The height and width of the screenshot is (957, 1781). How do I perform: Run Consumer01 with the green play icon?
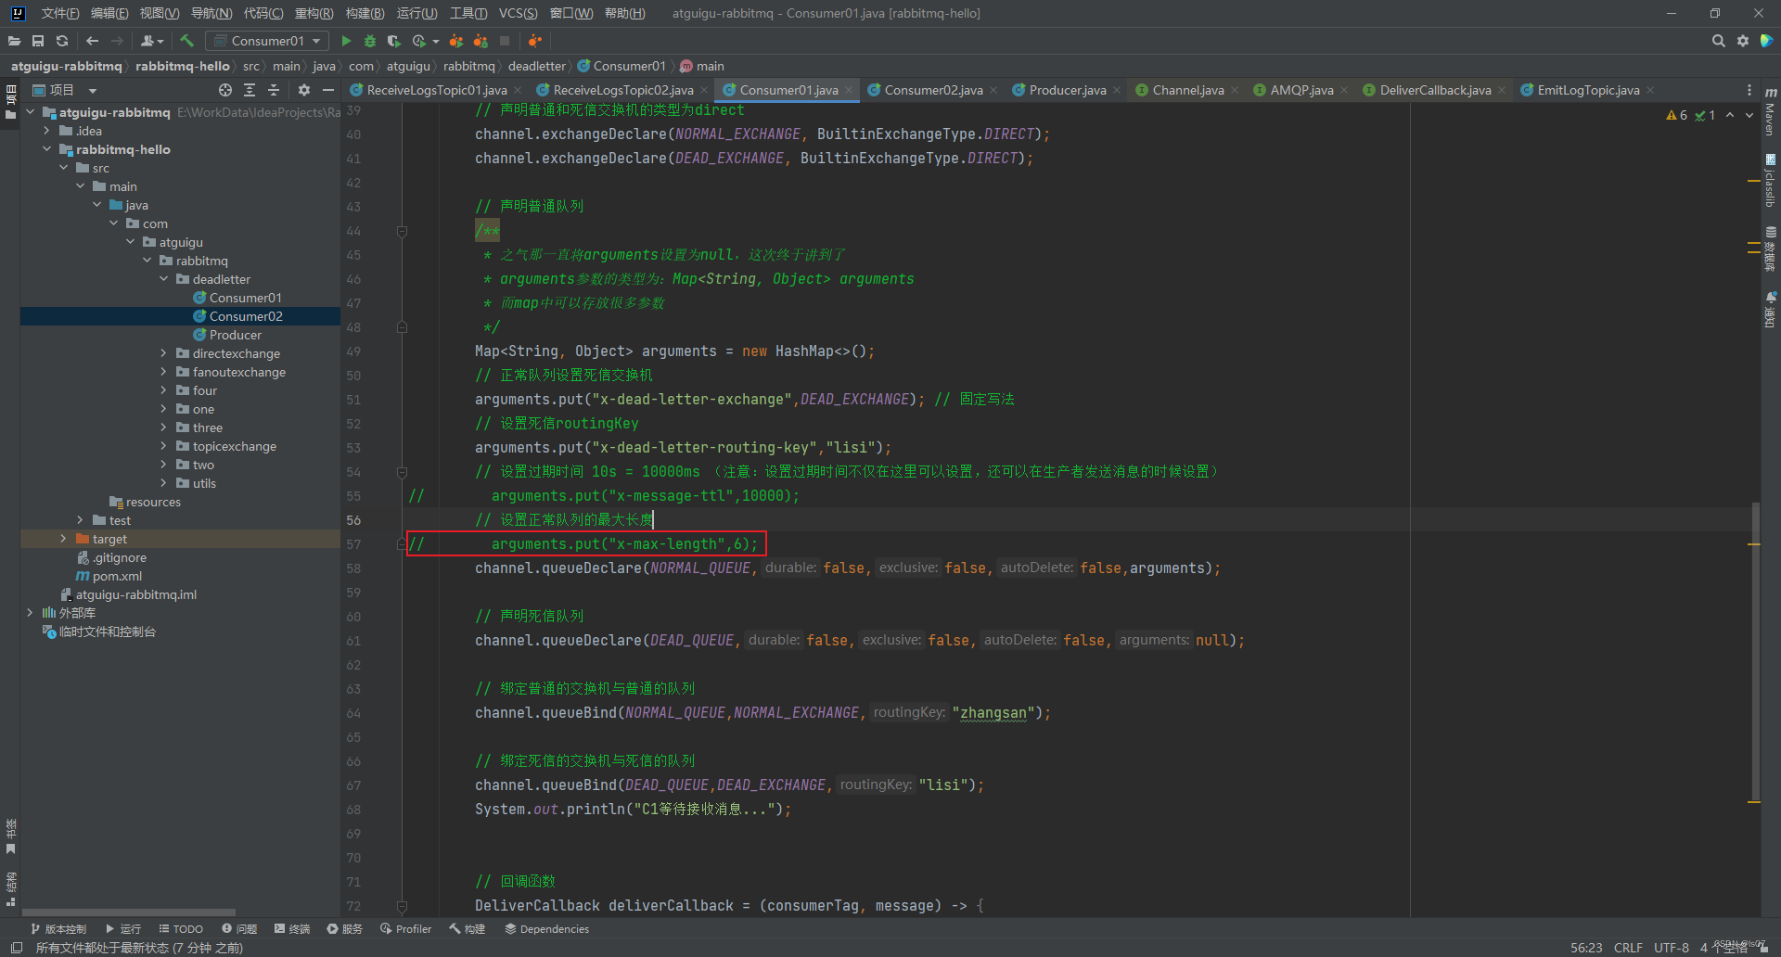click(x=346, y=41)
